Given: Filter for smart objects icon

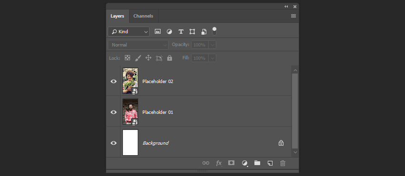Looking at the screenshot, I should click(204, 31).
